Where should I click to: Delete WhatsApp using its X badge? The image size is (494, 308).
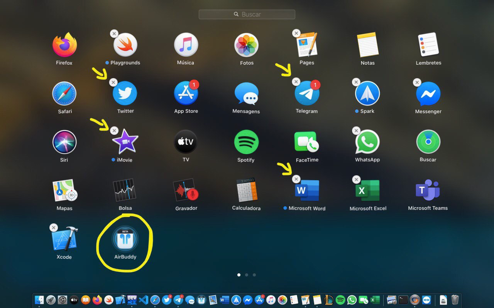coord(356,131)
